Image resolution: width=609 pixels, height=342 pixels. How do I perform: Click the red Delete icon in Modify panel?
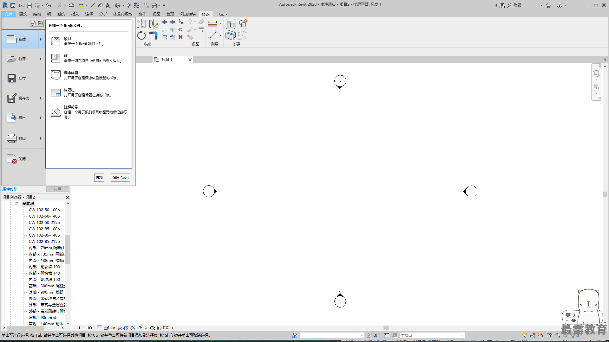[180, 37]
